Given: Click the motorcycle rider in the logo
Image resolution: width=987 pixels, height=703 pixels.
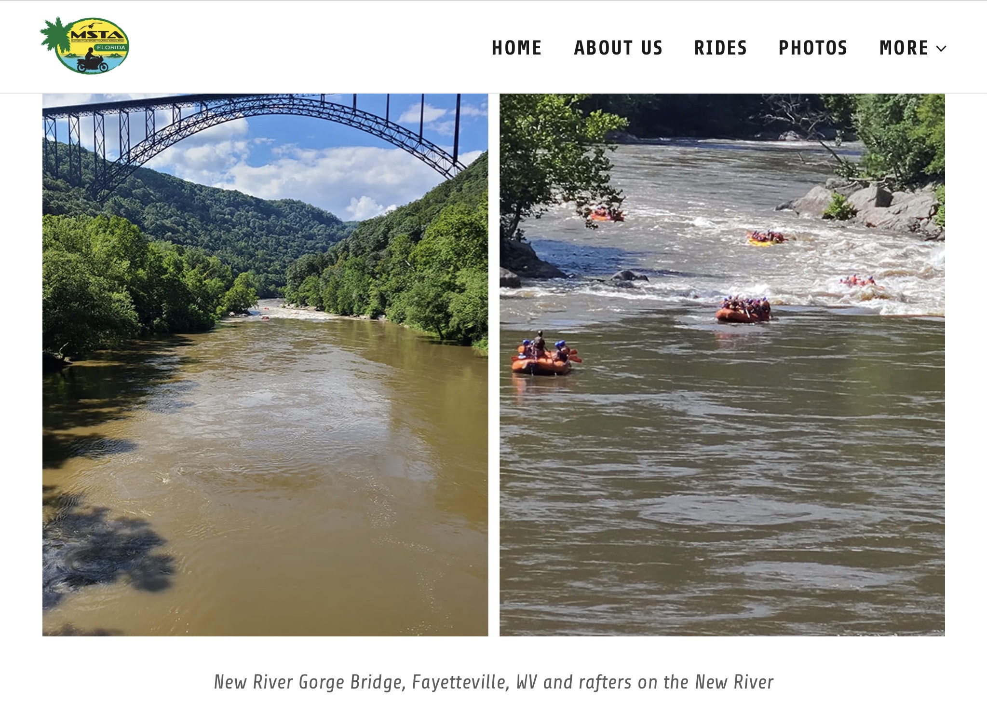Looking at the screenshot, I should (x=93, y=61).
